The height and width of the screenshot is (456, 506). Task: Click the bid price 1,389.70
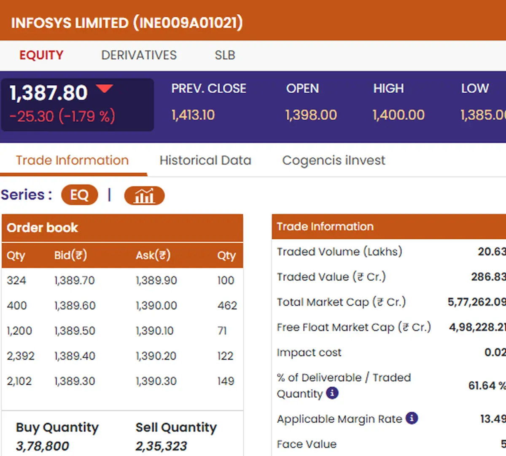[75, 280]
